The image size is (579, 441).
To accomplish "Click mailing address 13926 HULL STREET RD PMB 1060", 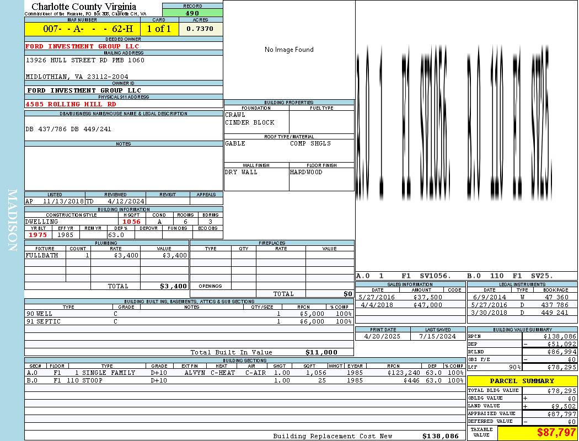I will coord(85,60).
